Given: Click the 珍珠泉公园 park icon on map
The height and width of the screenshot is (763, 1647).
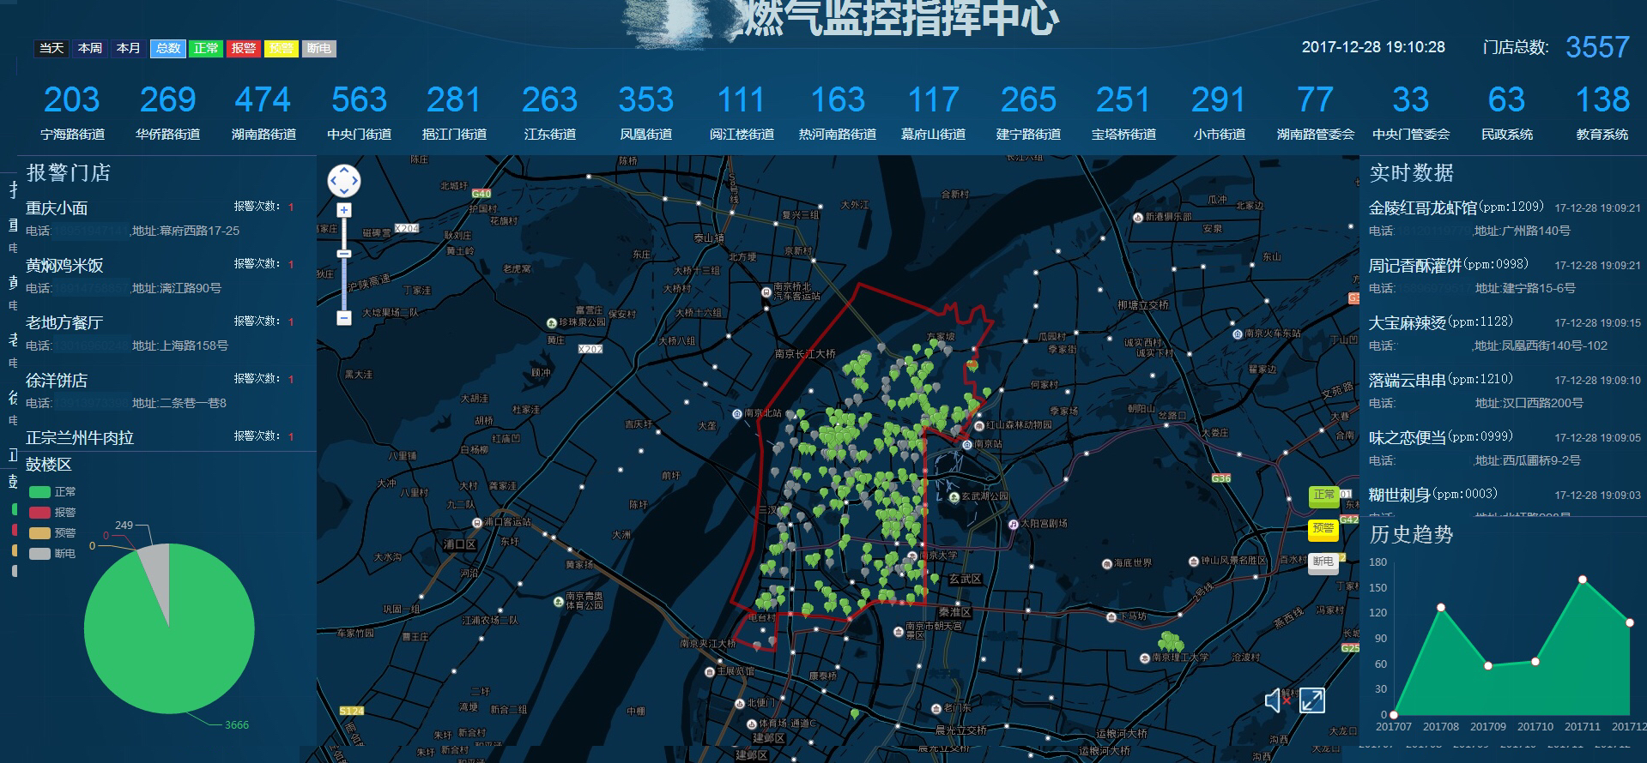Looking at the screenshot, I should tap(551, 323).
